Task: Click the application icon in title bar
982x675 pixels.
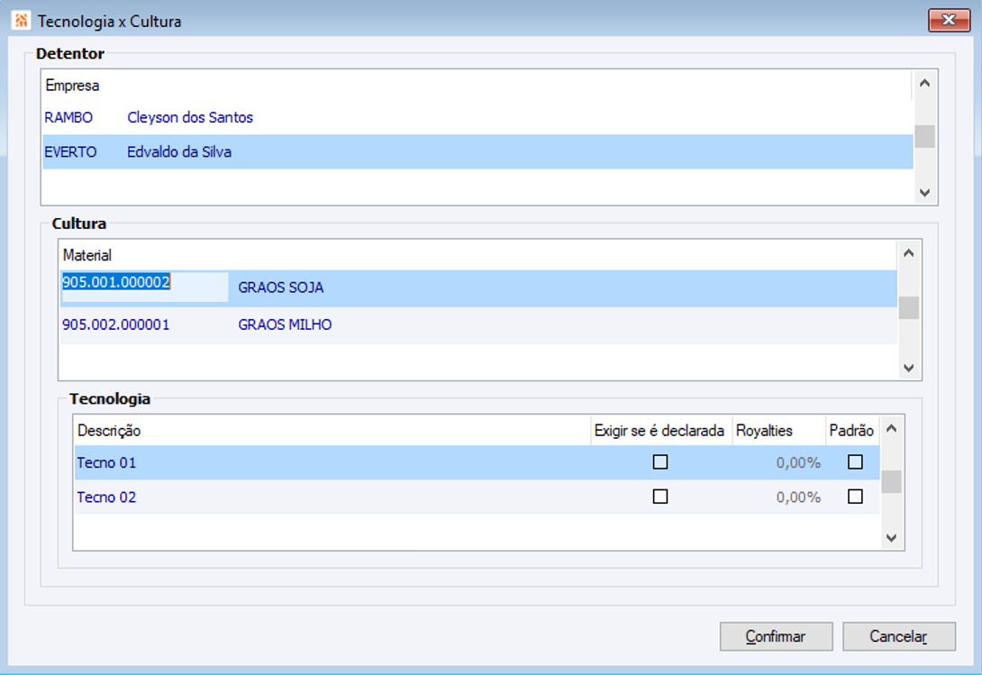Action: click(x=21, y=21)
